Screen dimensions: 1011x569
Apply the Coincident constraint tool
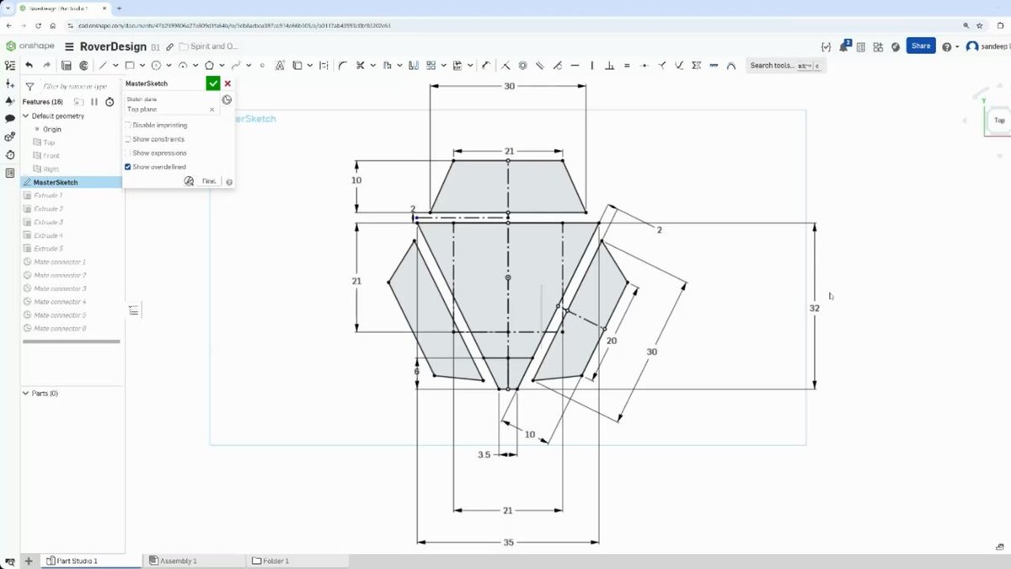(505, 66)
